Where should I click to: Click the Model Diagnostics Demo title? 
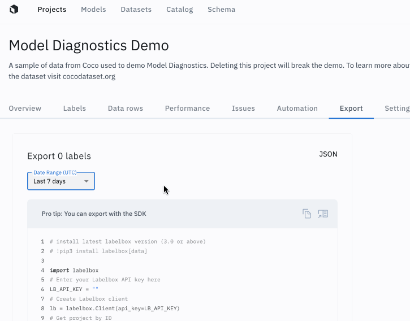pos(89,45)
